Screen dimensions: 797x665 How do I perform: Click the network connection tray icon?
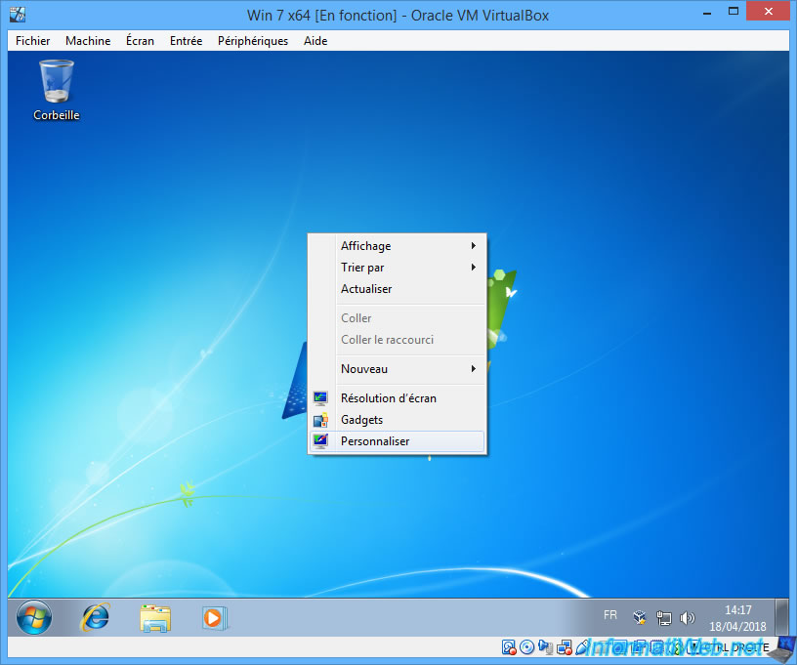click(663, 618)
